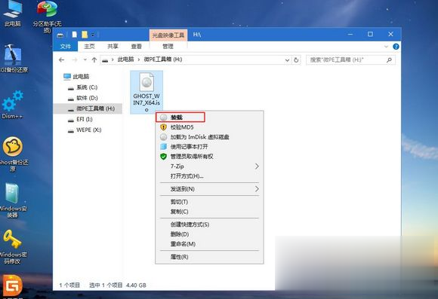Viewport: 438px width, 299px height.
Task: Switch to the 共享 ribbon tab
Action: coord(113,47)
